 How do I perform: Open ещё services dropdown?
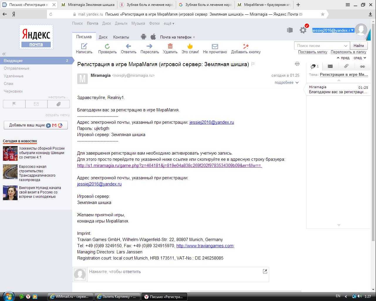[169, 23]
